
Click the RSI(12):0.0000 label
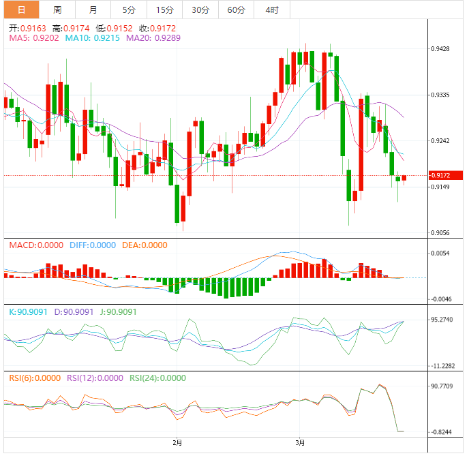point(95,378)
